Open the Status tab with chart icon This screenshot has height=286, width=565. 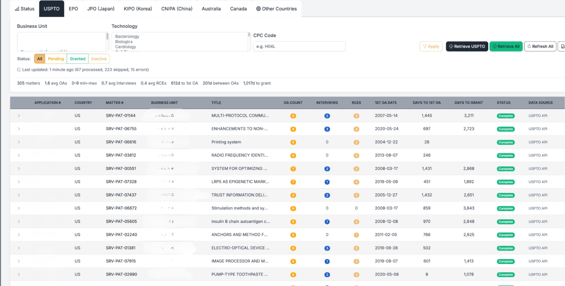pos(24,8)
